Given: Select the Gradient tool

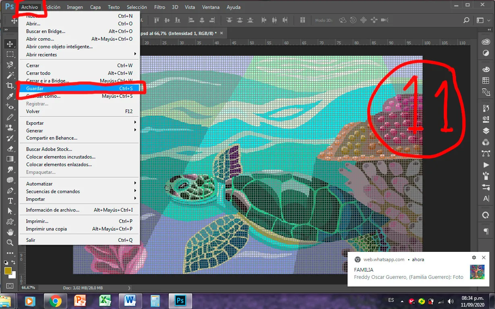Looking at the screenshot, I should coord(10,159).
